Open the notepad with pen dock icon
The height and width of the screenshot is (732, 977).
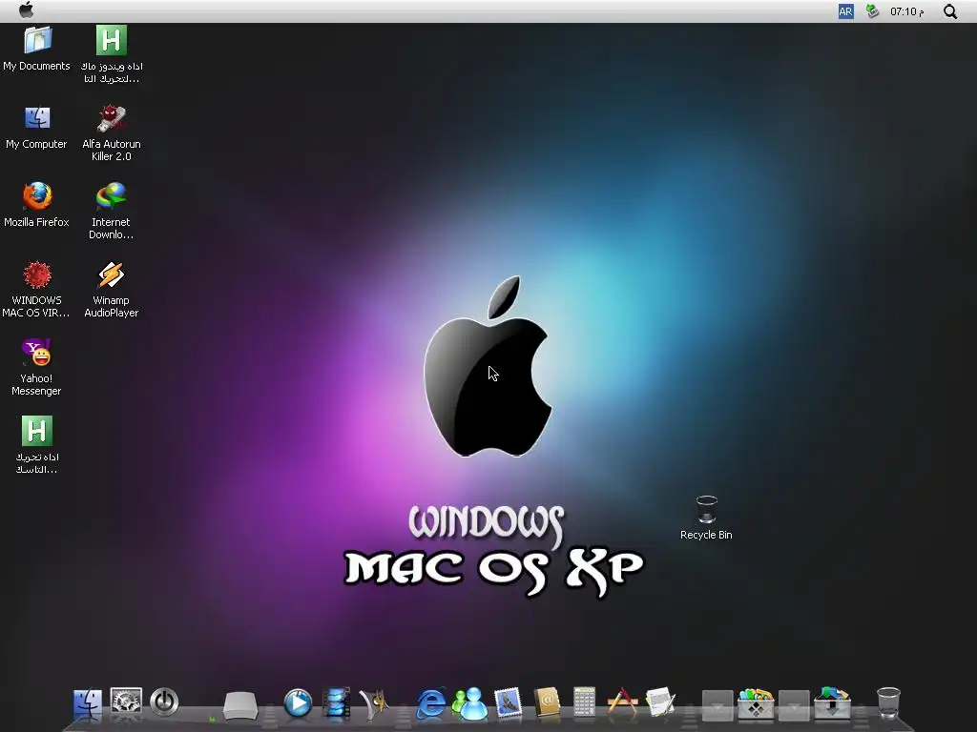tap(660, 702)
